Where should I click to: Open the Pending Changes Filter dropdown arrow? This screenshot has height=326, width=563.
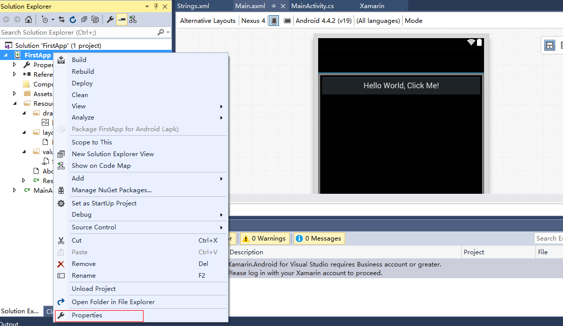click(53, 20)
